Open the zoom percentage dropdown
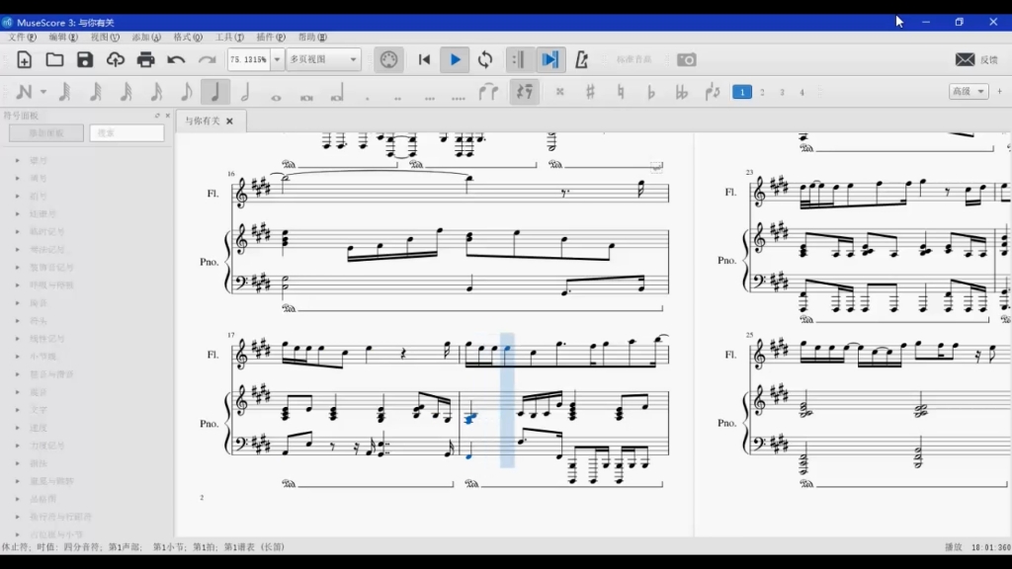The image size is (1012, 569). 277,59
